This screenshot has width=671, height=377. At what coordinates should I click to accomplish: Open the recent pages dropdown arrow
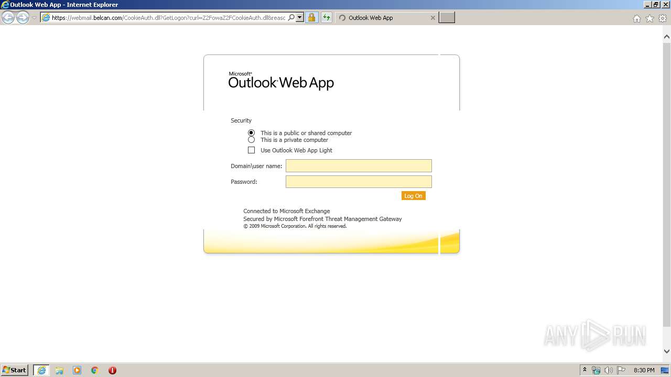34,18
